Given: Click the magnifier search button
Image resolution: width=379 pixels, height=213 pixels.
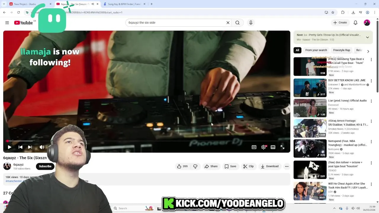Looking at the screenshot, I should click(x=237, y=22).
